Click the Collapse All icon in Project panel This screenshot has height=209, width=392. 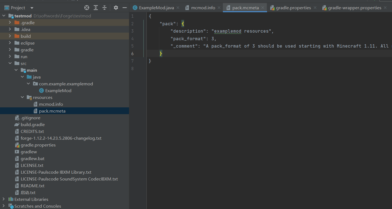click(104, 8)
